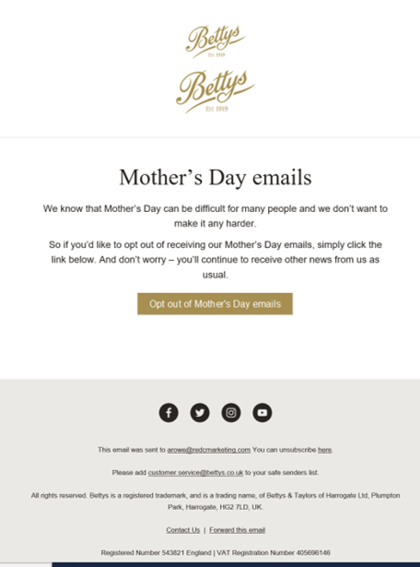This screenshot has height=567, width=420.
Task: Go to the Contact Us link
Action: (182, 530)
